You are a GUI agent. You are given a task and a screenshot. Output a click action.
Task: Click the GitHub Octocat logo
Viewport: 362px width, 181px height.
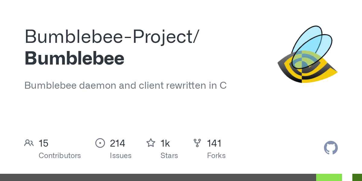coord(331,148)
